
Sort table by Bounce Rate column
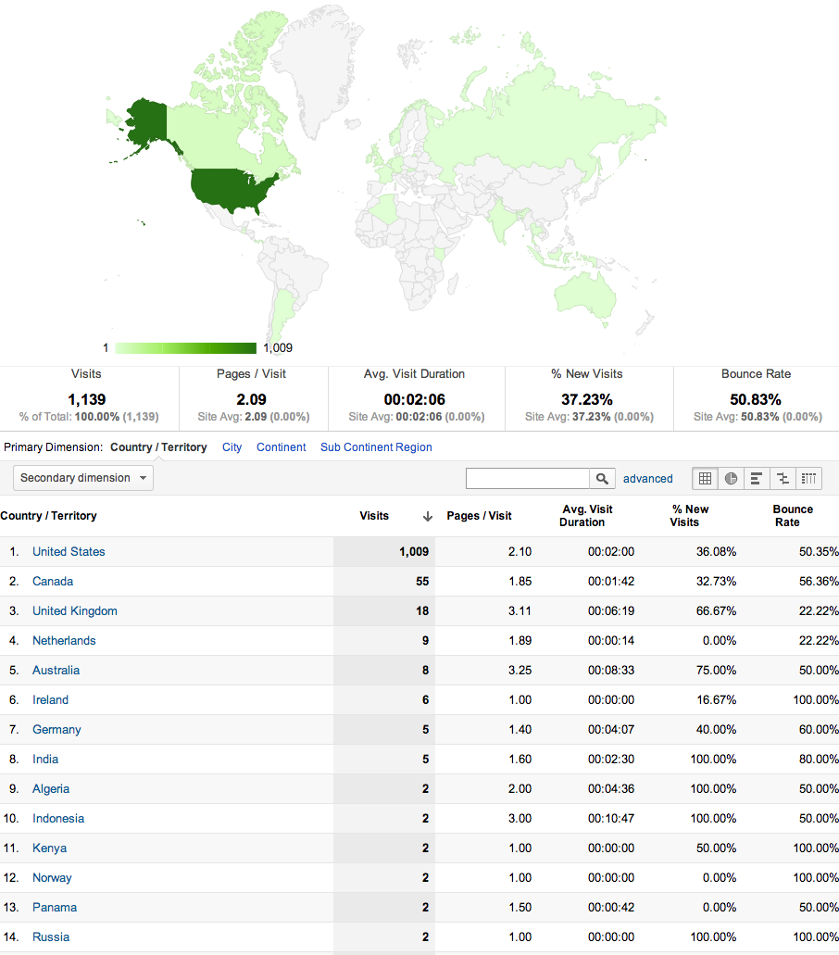(x=793, y=516)
